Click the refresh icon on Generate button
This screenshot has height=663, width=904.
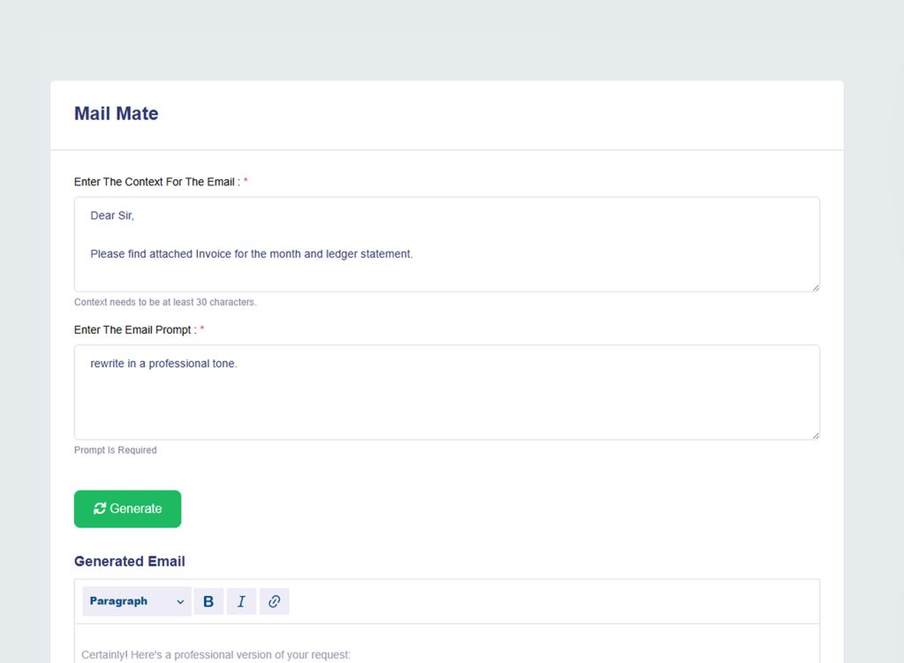pos(100,509)
